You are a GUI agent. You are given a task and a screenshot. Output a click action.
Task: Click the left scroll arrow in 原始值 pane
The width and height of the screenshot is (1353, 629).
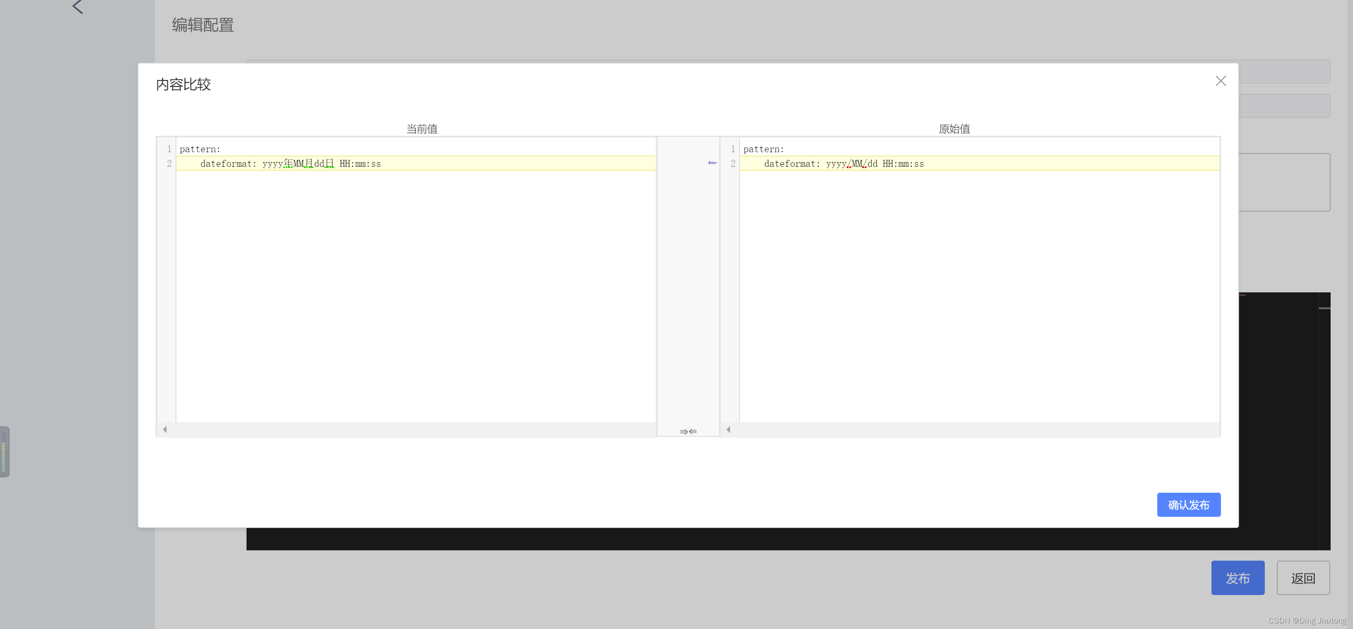coord(728,430)
